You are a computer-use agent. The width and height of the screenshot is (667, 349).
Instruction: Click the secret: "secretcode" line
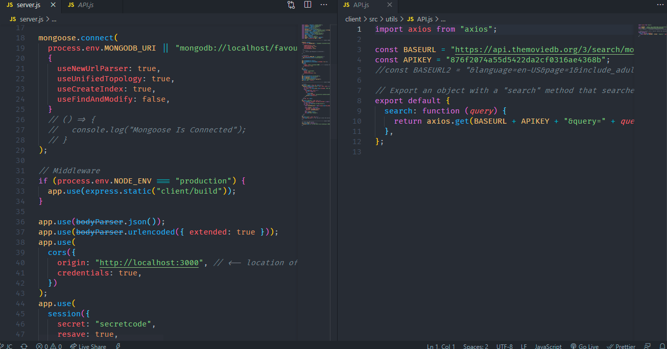(106, 324)
